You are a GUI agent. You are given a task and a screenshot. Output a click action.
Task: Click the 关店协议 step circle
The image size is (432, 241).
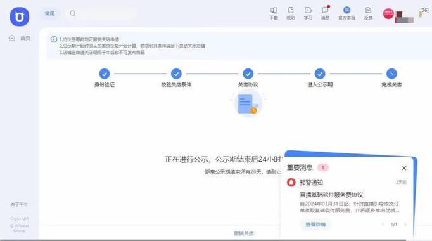[x=248, y=74]
